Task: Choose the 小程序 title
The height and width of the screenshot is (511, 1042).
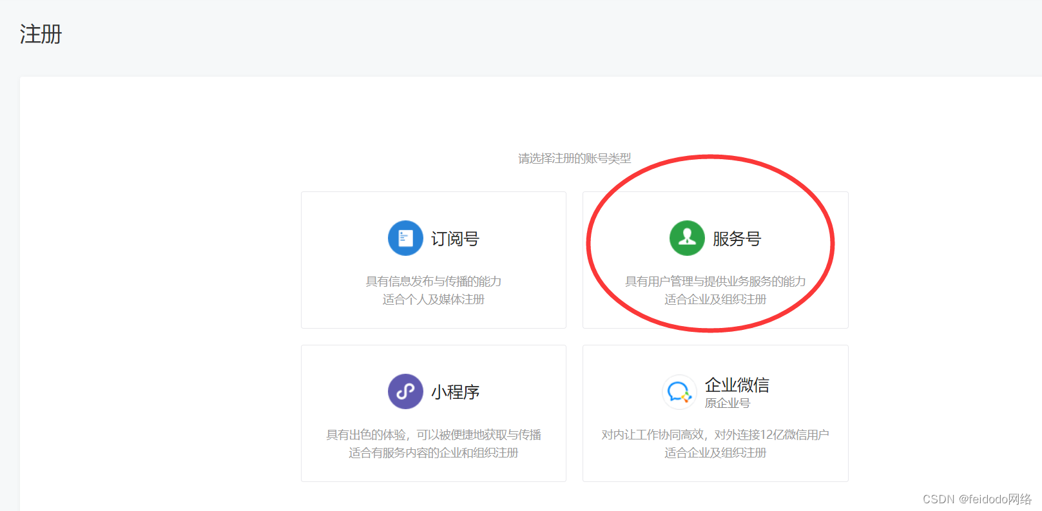Action: (x=455, y=392)
